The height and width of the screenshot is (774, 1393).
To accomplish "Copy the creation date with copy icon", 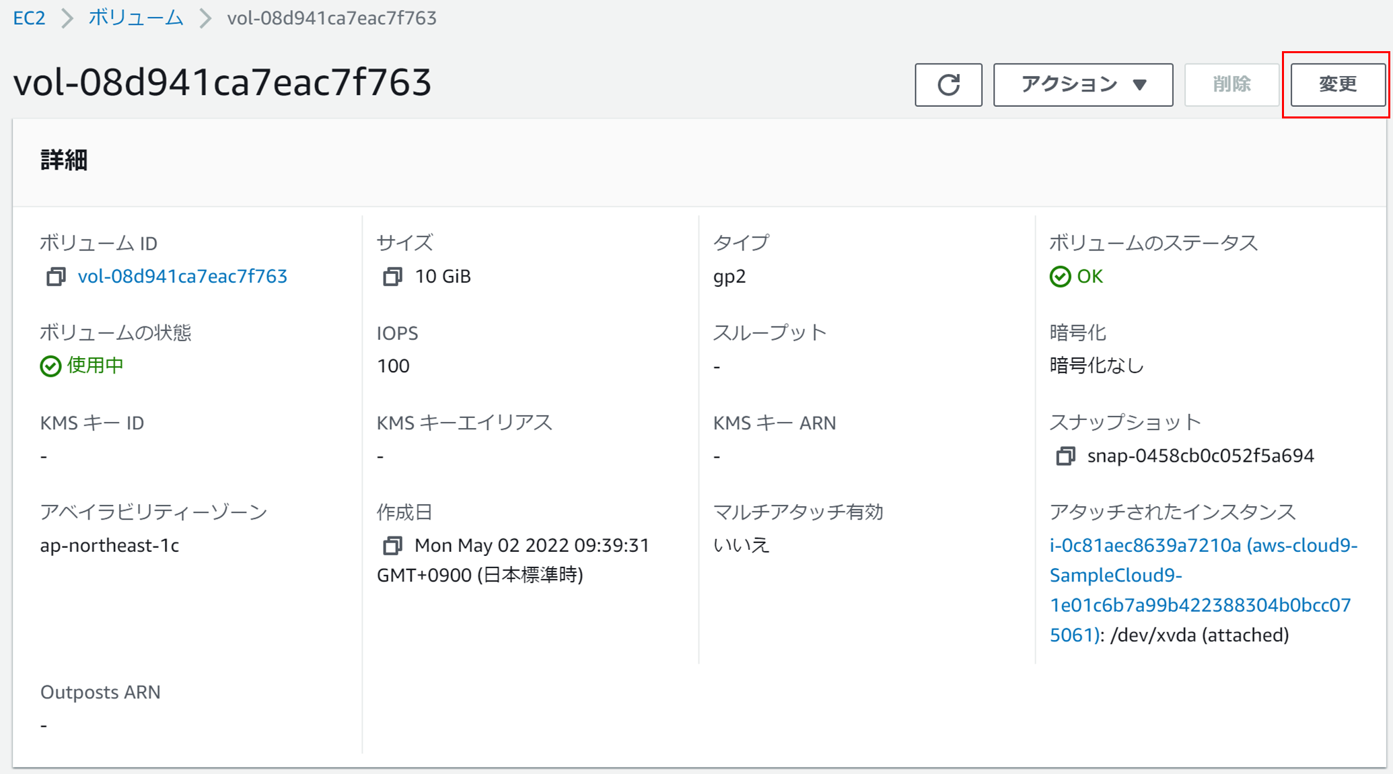I will coord(392,546).
